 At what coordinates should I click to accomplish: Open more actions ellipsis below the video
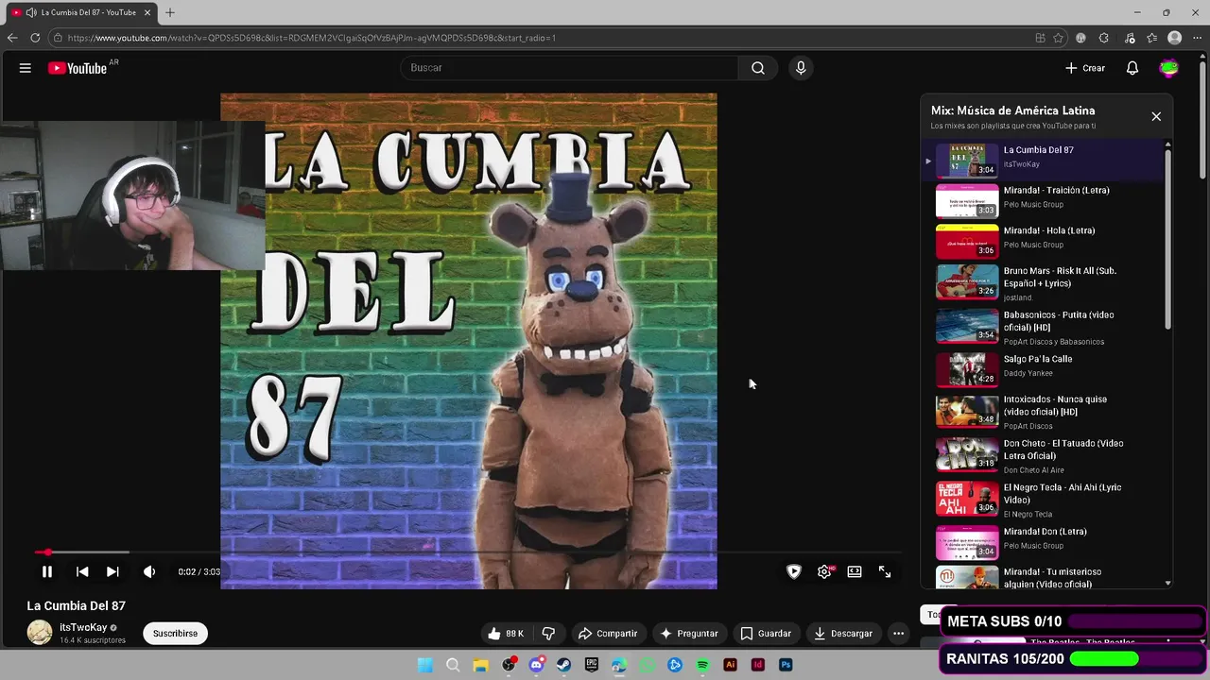pyautogui.click(x=899, y=634)
